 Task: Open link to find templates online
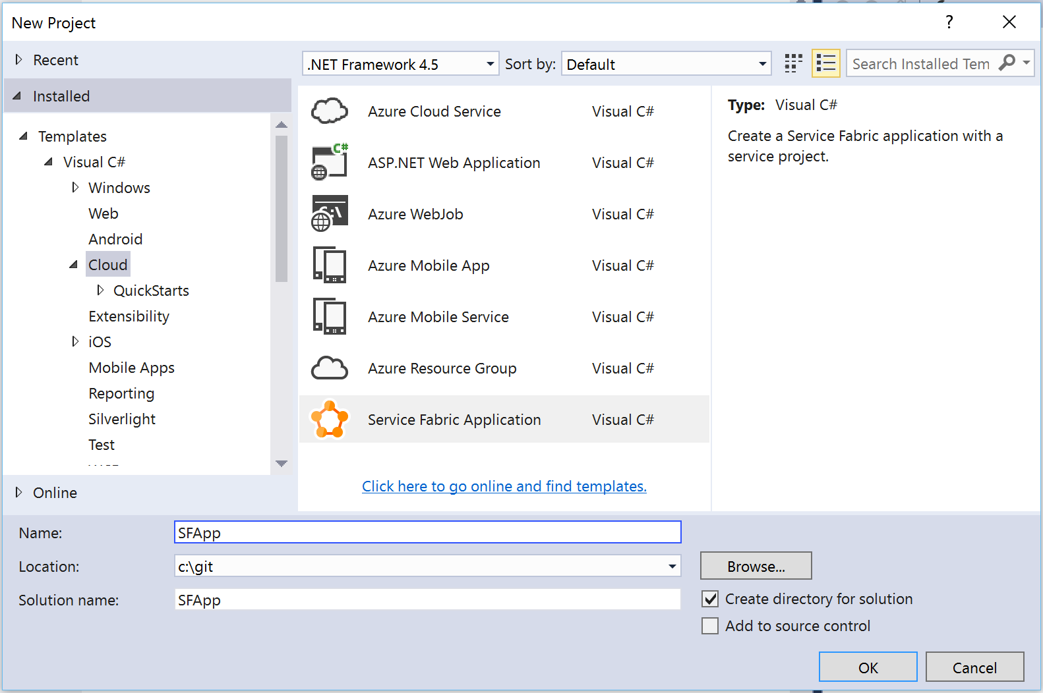click(x=504, y=486)
